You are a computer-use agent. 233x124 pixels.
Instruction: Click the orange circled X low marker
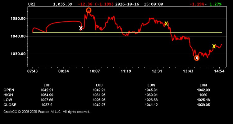(x=197, y=58)
